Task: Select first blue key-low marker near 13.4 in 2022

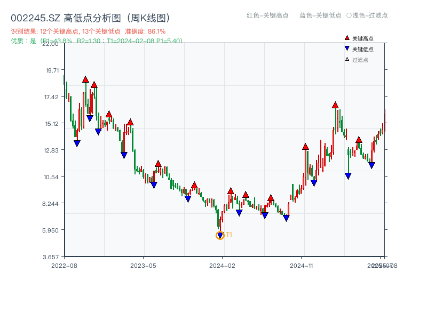Action: click(77, 143)
